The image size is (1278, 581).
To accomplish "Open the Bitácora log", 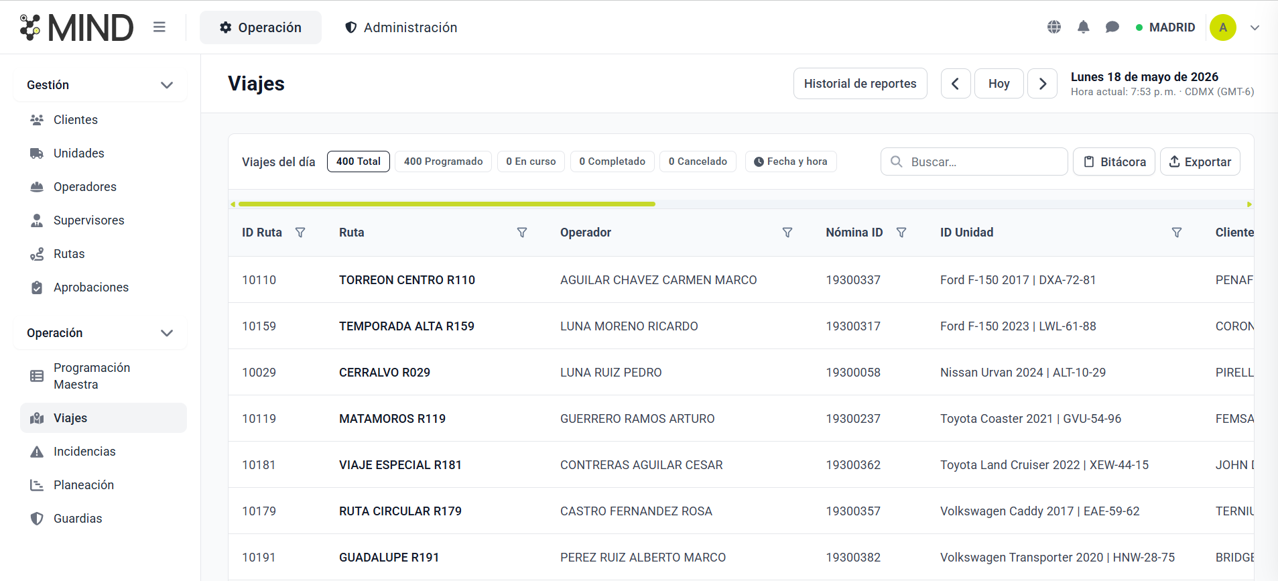I will coord(1114,162).
